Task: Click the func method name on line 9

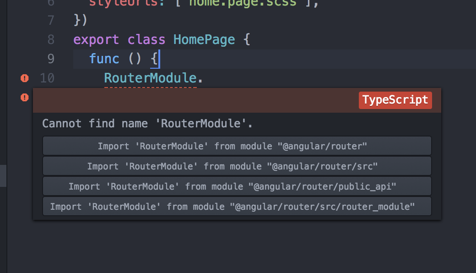Action: [x=104, y=59]
